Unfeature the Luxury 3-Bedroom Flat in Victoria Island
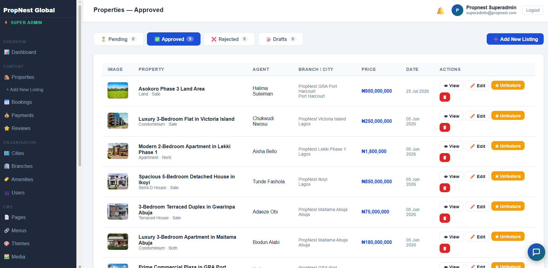 click(508, 116)
